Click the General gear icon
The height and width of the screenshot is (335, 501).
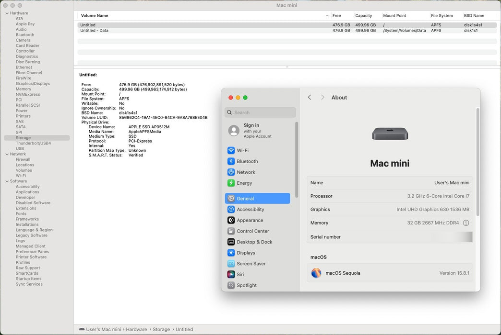coord(231,199)
